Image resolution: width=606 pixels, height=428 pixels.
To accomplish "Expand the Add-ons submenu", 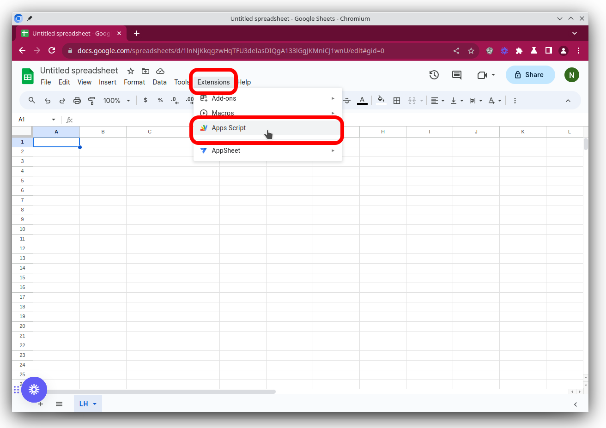I will (268, 98).
